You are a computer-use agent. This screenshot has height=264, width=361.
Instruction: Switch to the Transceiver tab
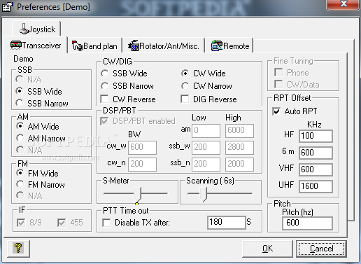pyautogui.click(x=36, y=46)
